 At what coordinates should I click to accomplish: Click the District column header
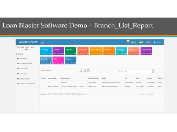[149, 78]
